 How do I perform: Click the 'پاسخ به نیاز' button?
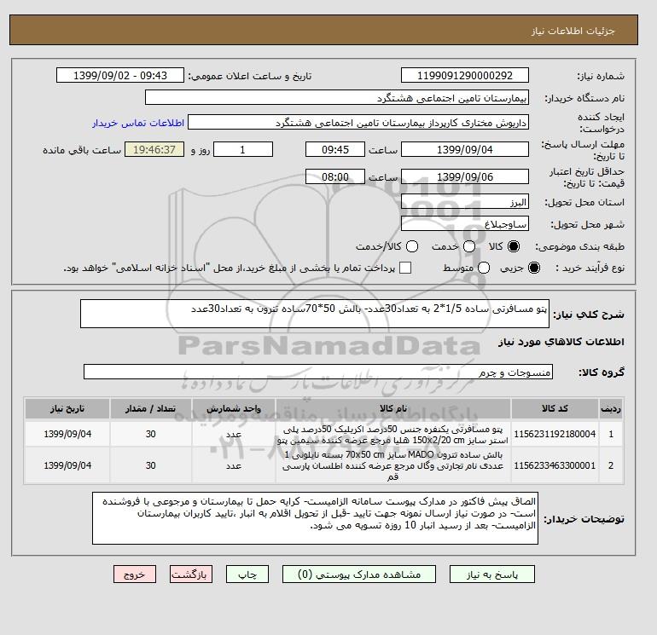click(x=492, y=574)
